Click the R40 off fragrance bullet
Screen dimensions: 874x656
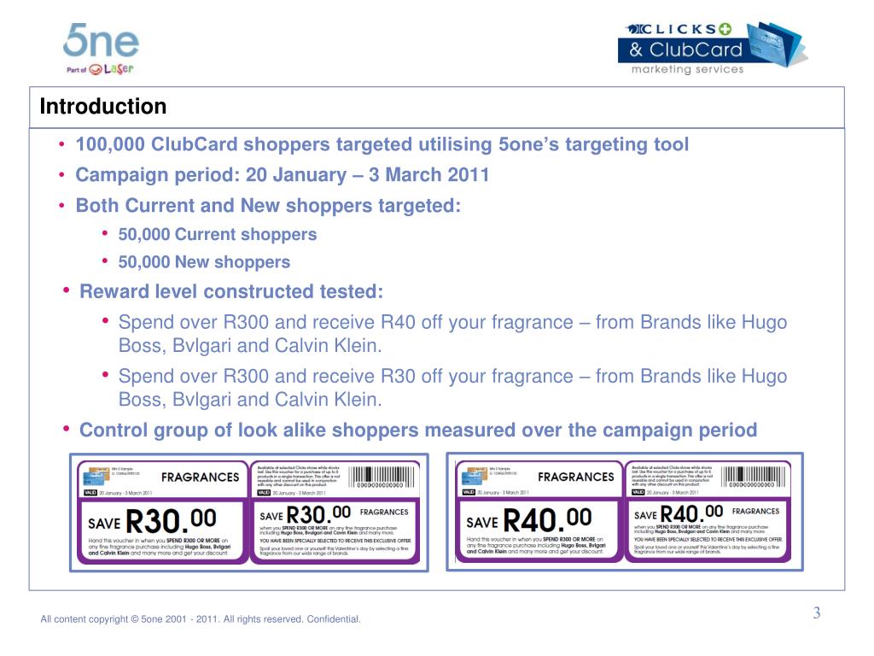(452, 334)
